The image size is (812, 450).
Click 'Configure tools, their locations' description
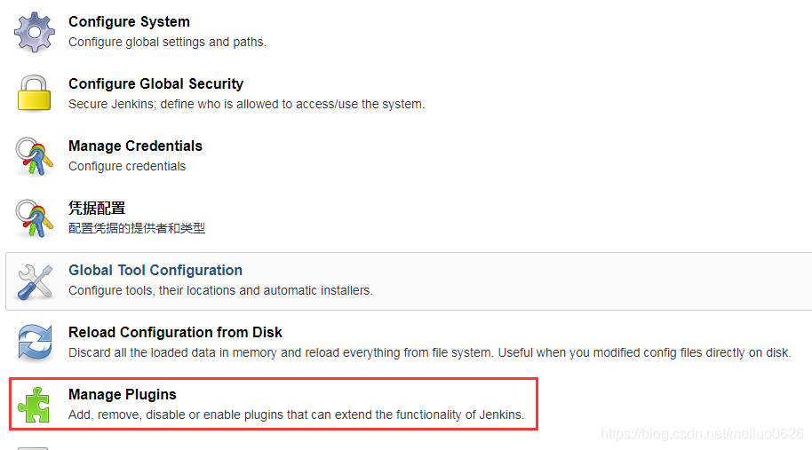coord(220,290)
